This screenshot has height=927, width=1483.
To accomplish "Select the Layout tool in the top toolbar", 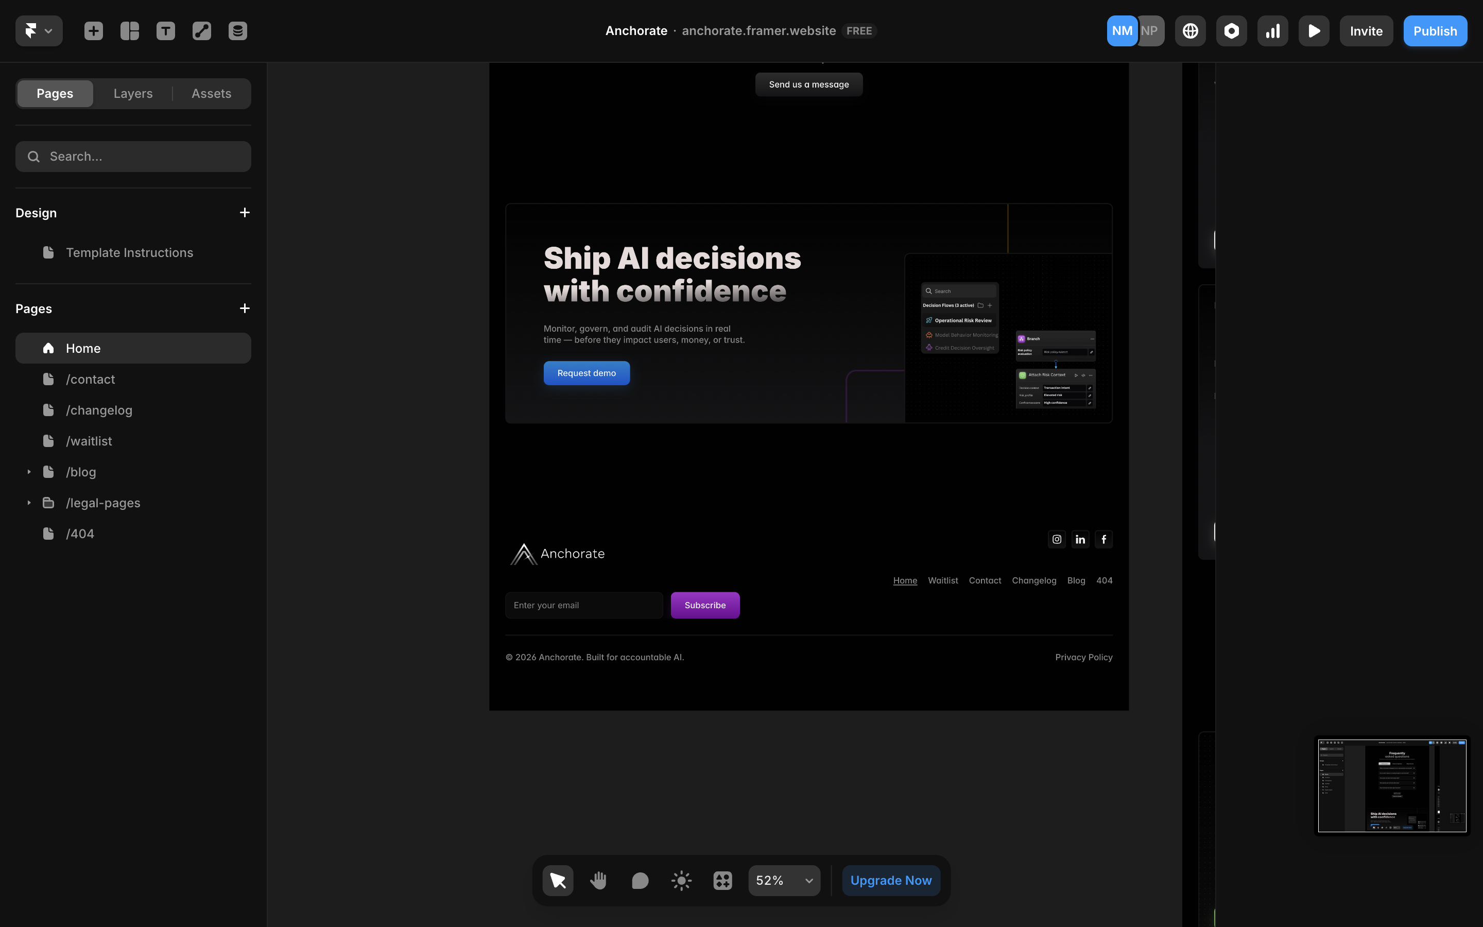I will click(129, 30).
